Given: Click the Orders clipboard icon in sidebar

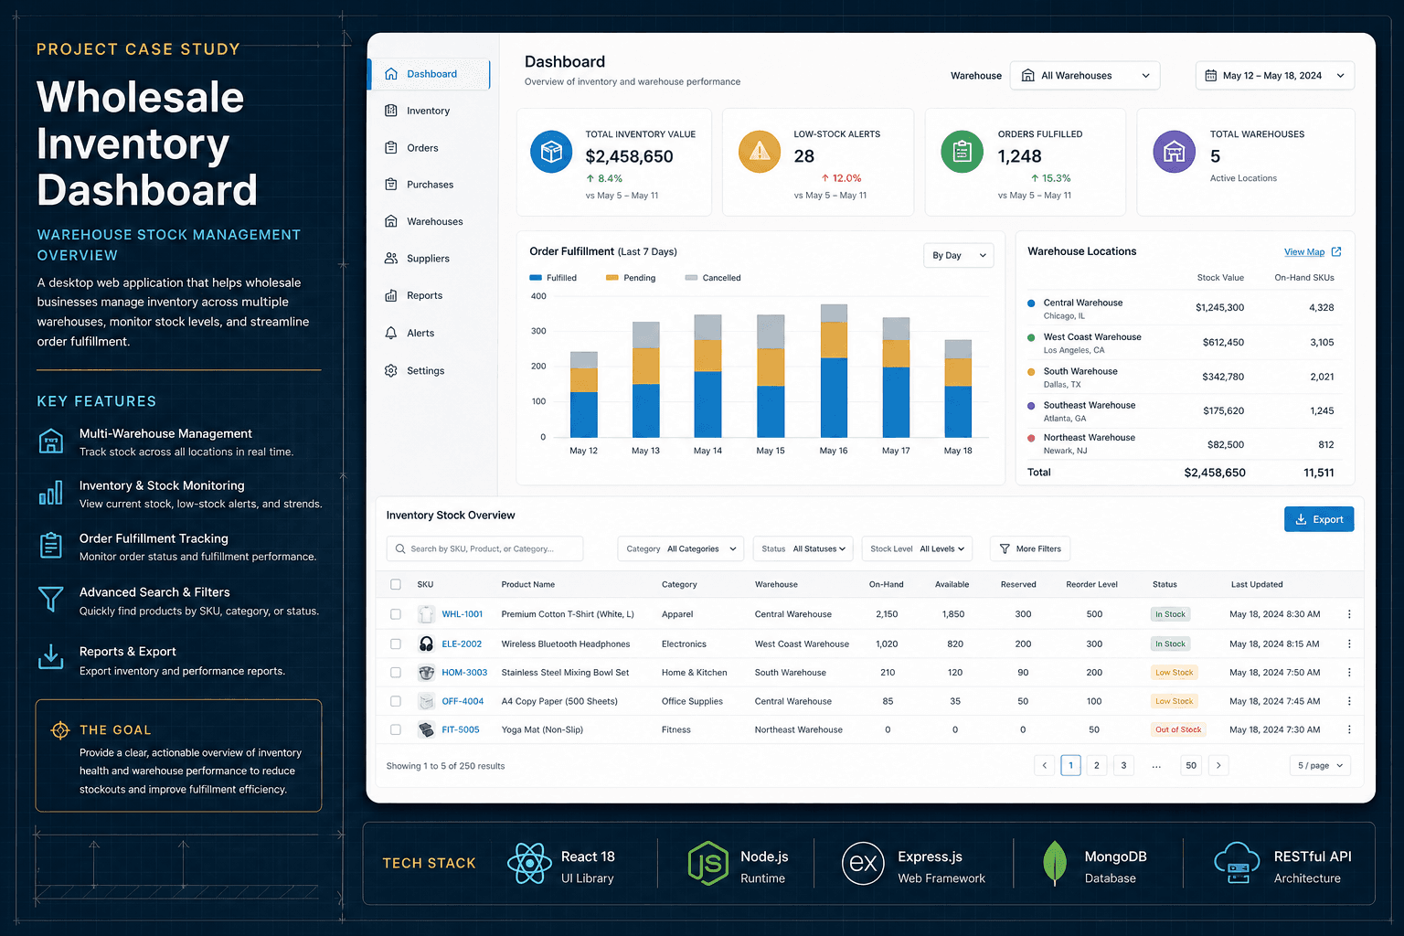Looking at the screenshot, I should point(391,148).
